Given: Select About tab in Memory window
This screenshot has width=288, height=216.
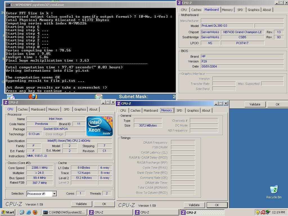Looking at the screenshot, I should (x=206, y=110).
